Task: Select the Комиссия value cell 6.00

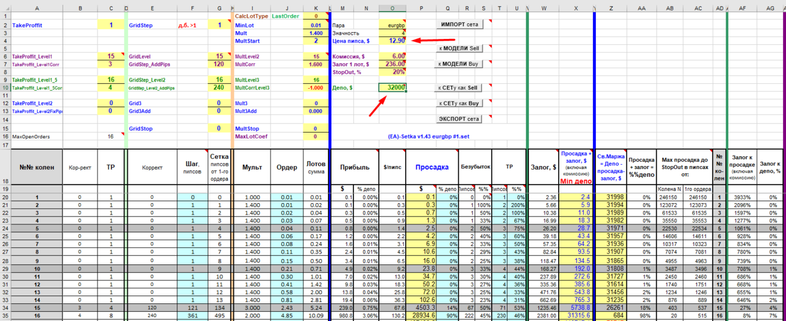Action: (x=392, y=56)
